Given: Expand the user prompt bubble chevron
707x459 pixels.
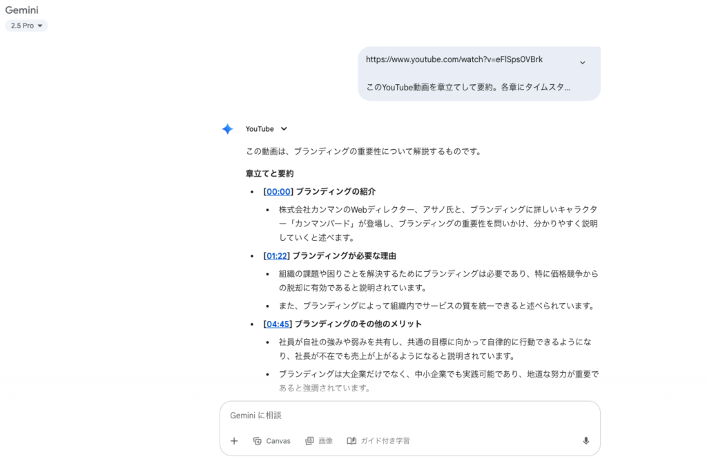Looking at the screenshot, I should [x=582, y=63].
